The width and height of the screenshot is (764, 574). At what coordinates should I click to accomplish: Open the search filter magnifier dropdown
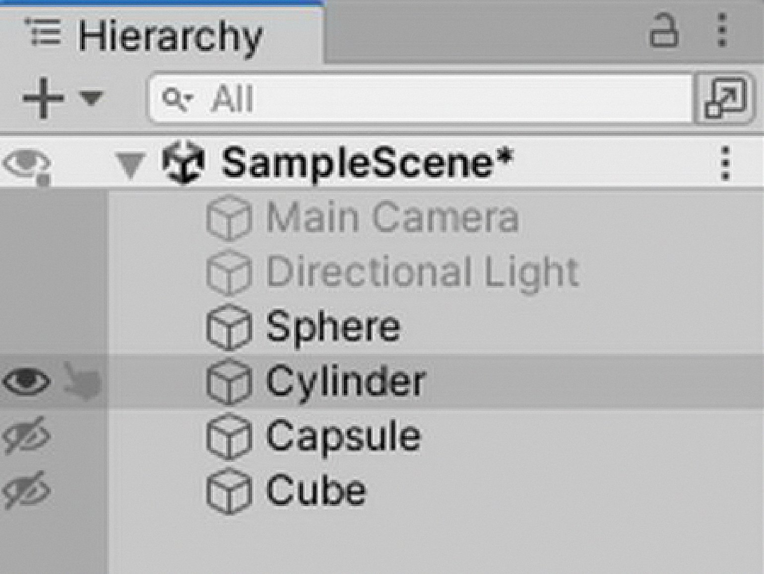pos(176,98)
